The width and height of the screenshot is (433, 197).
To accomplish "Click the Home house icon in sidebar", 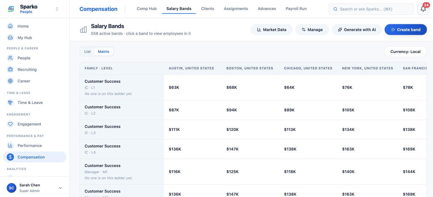I will tap(10, 26).
